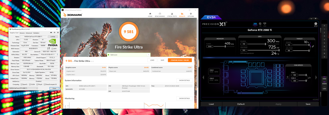
Task: Click the BIOS export share icon in GPU-Z
Action: (x=49, y=49)
